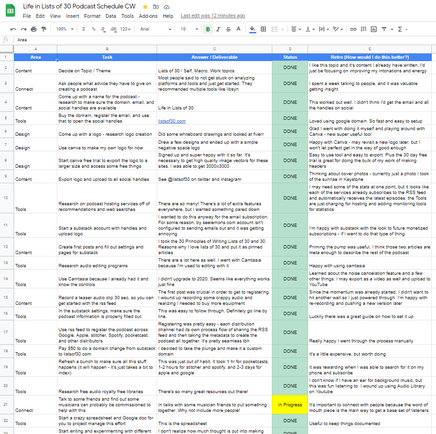Click the 'This is the spreadsheet' cell
This screenshot has height=434, width=436.
(x=214, y=421)
